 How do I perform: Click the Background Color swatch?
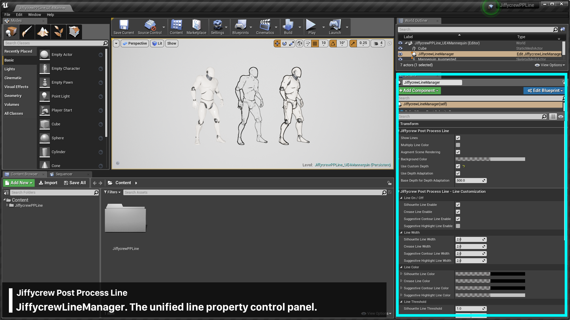(490, 159)
